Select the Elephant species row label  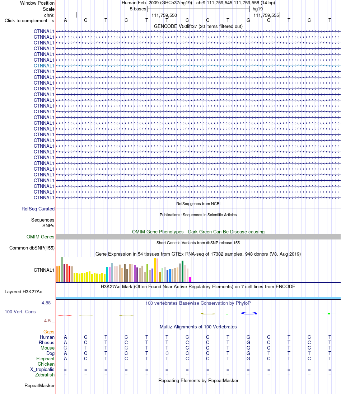click(x=45, y=359)
